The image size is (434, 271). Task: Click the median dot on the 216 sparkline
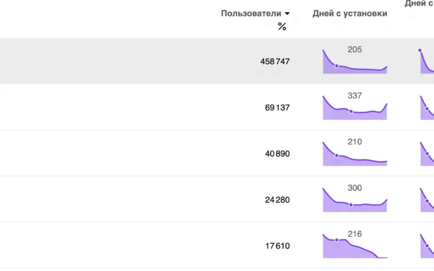337,240
